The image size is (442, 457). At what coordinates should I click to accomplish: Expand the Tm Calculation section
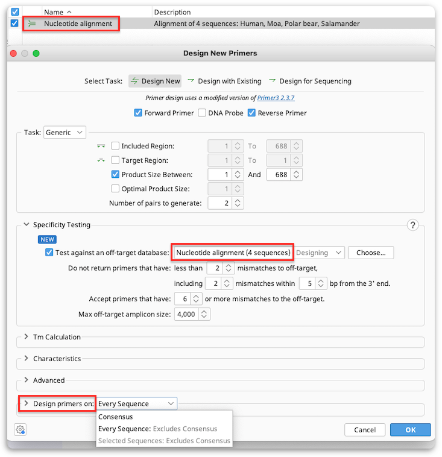[27, 336]
